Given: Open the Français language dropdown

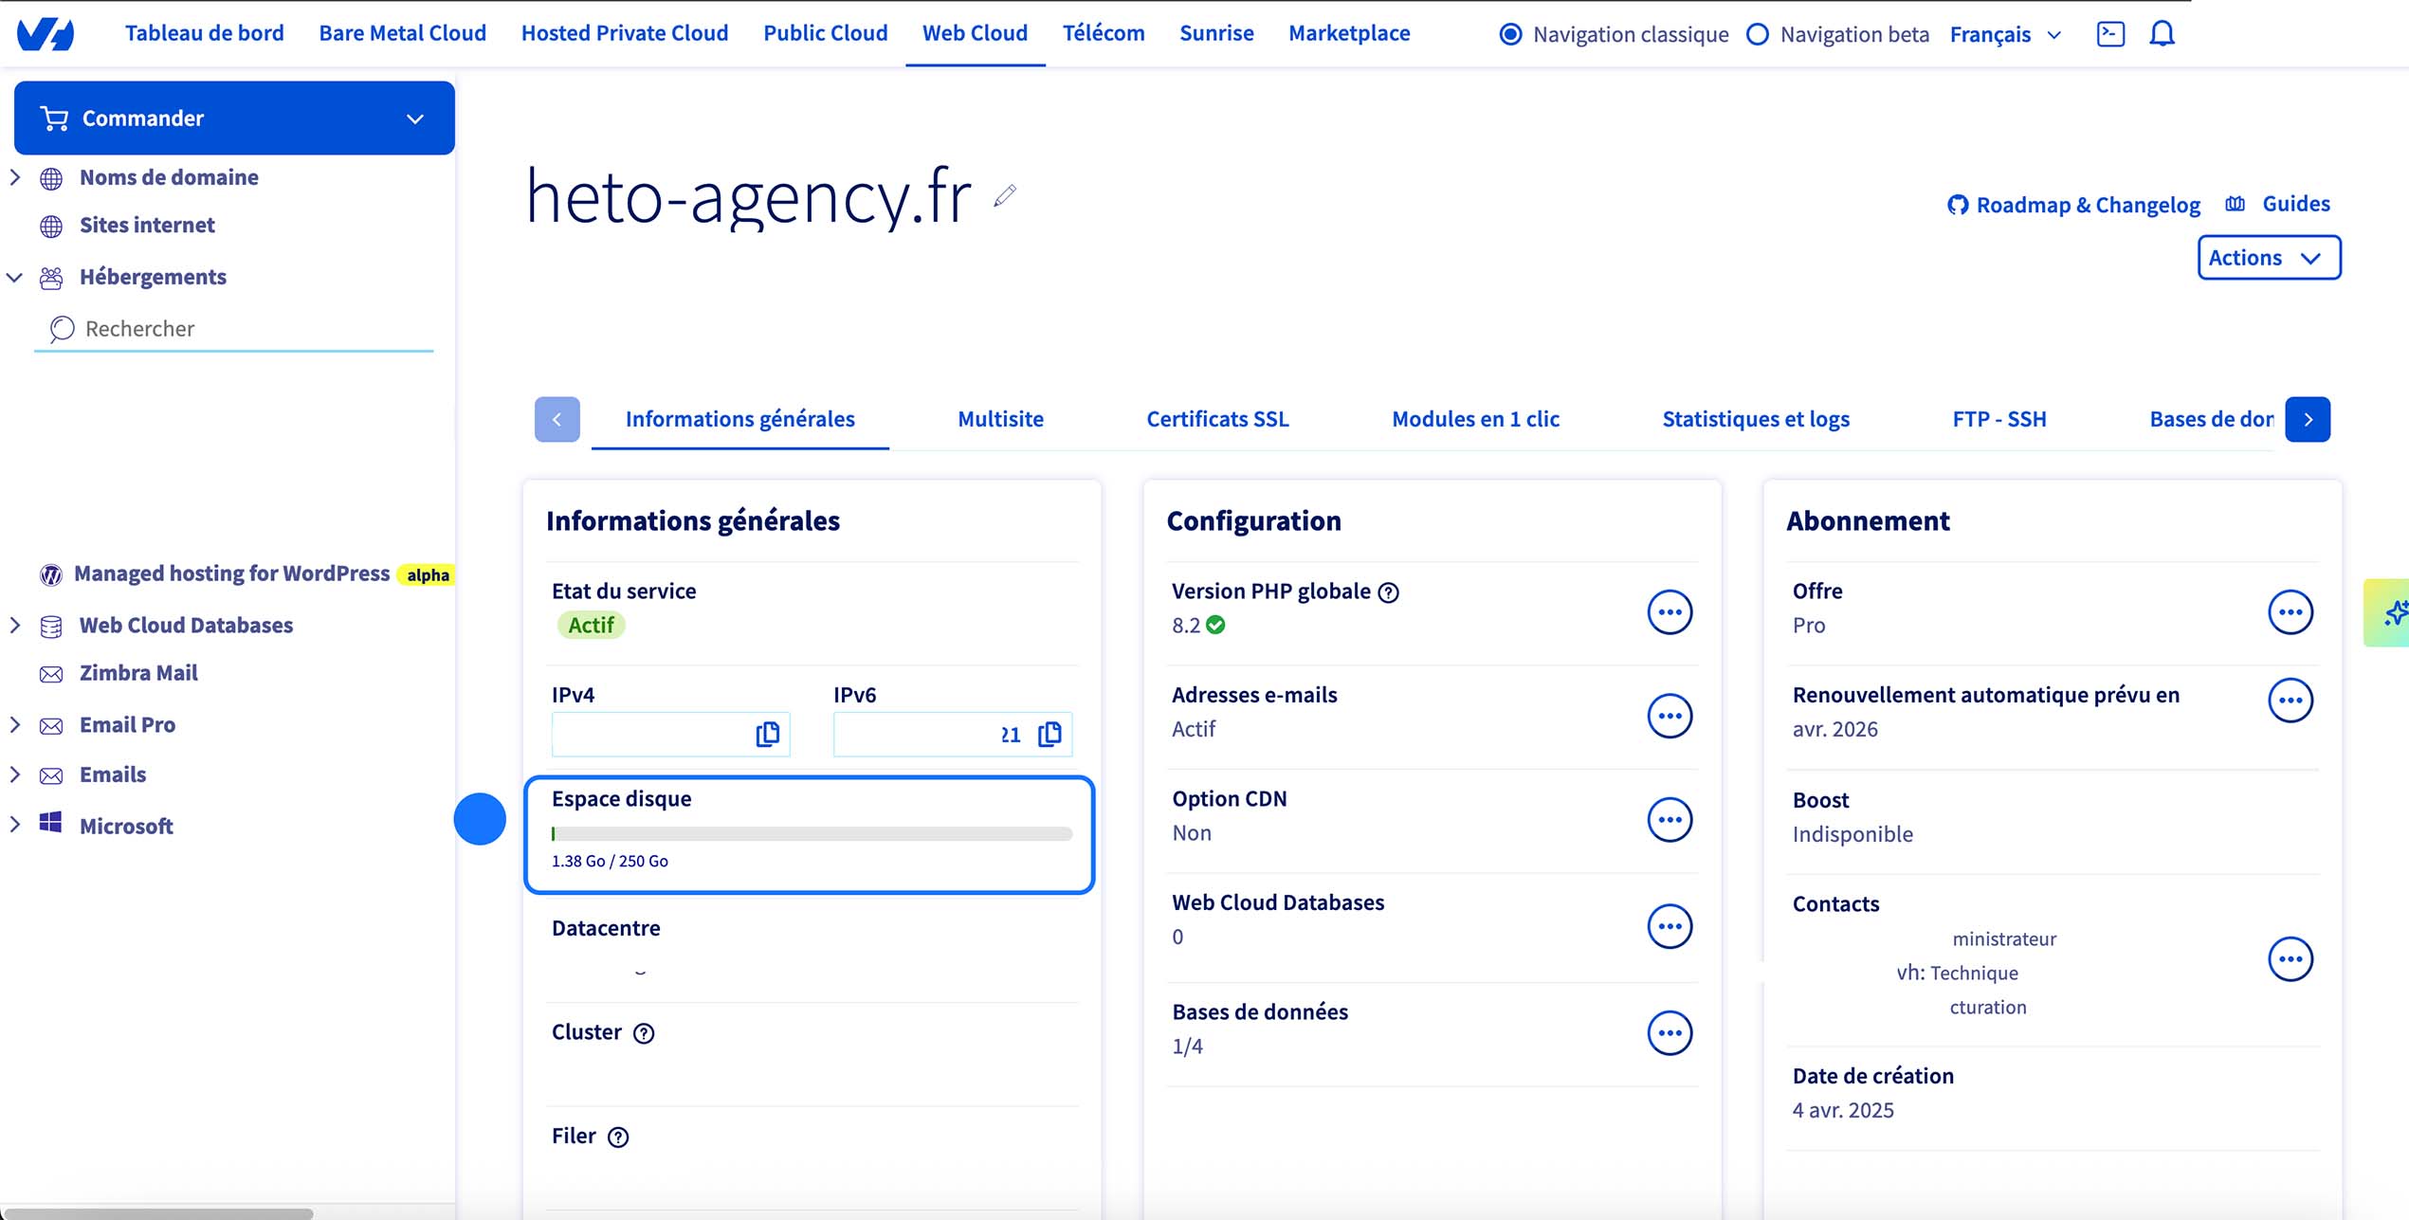Looking at the screenshot, I should click(2005, 35).
